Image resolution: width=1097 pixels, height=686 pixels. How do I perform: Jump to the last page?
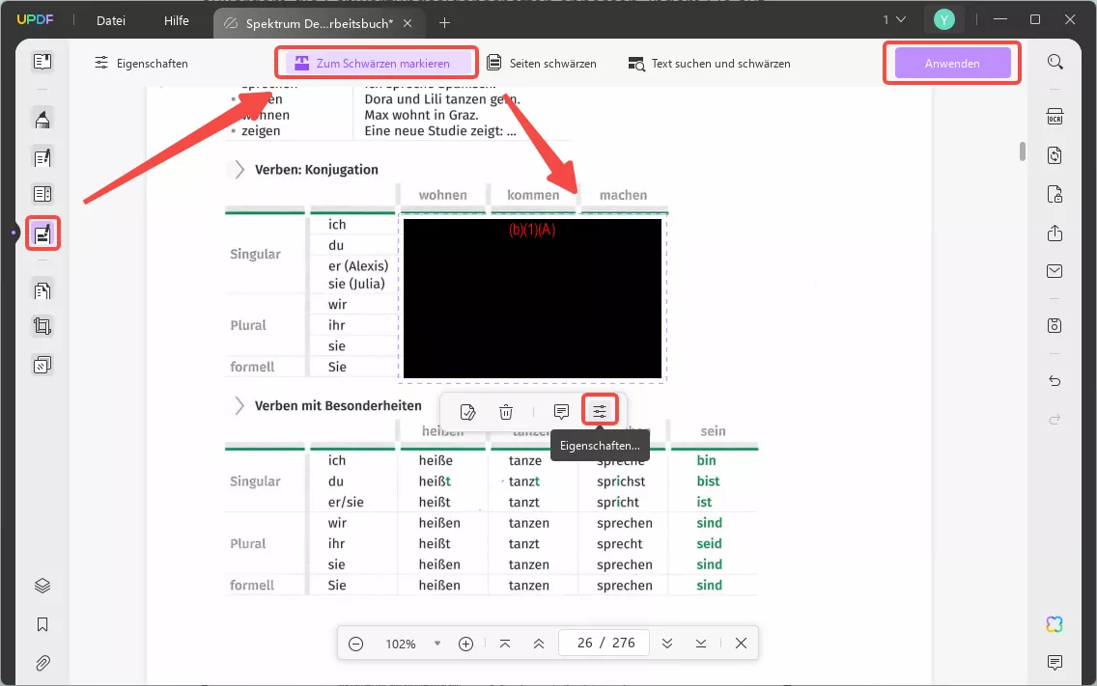(x=701, y=644)
